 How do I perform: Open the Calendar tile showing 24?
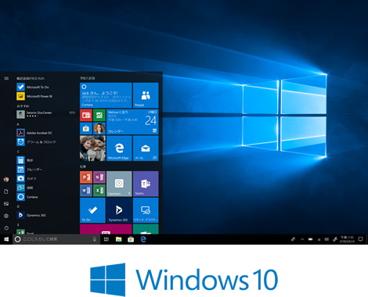tap(132, 122)
